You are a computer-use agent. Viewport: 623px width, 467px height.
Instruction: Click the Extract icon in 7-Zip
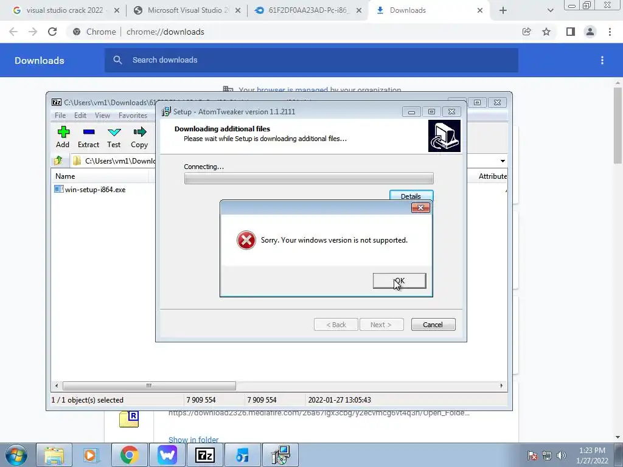pyautogui.click(x=88, y=137)
